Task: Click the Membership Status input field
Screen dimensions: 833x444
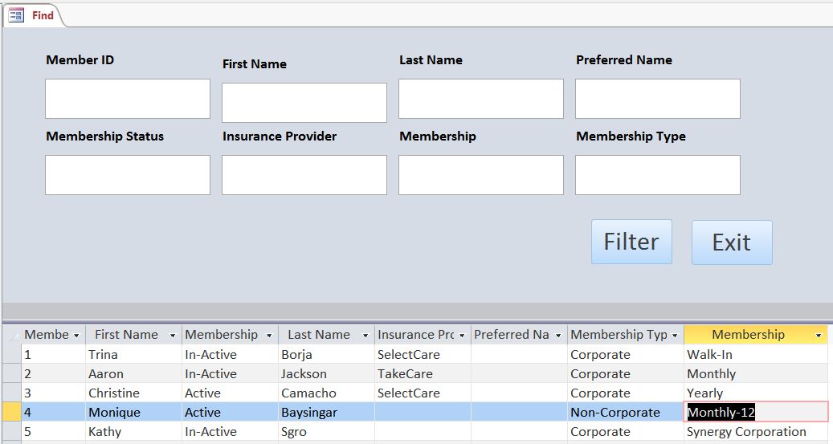Action: pyautogui.click(x=128, y=175)
